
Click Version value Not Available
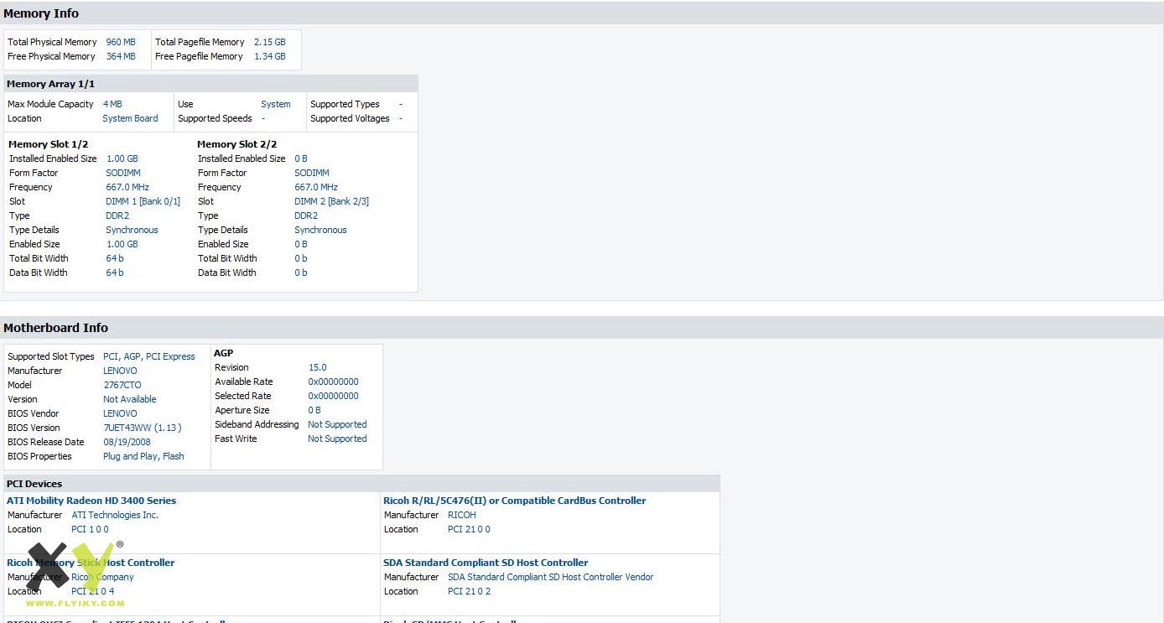[130, 399]
